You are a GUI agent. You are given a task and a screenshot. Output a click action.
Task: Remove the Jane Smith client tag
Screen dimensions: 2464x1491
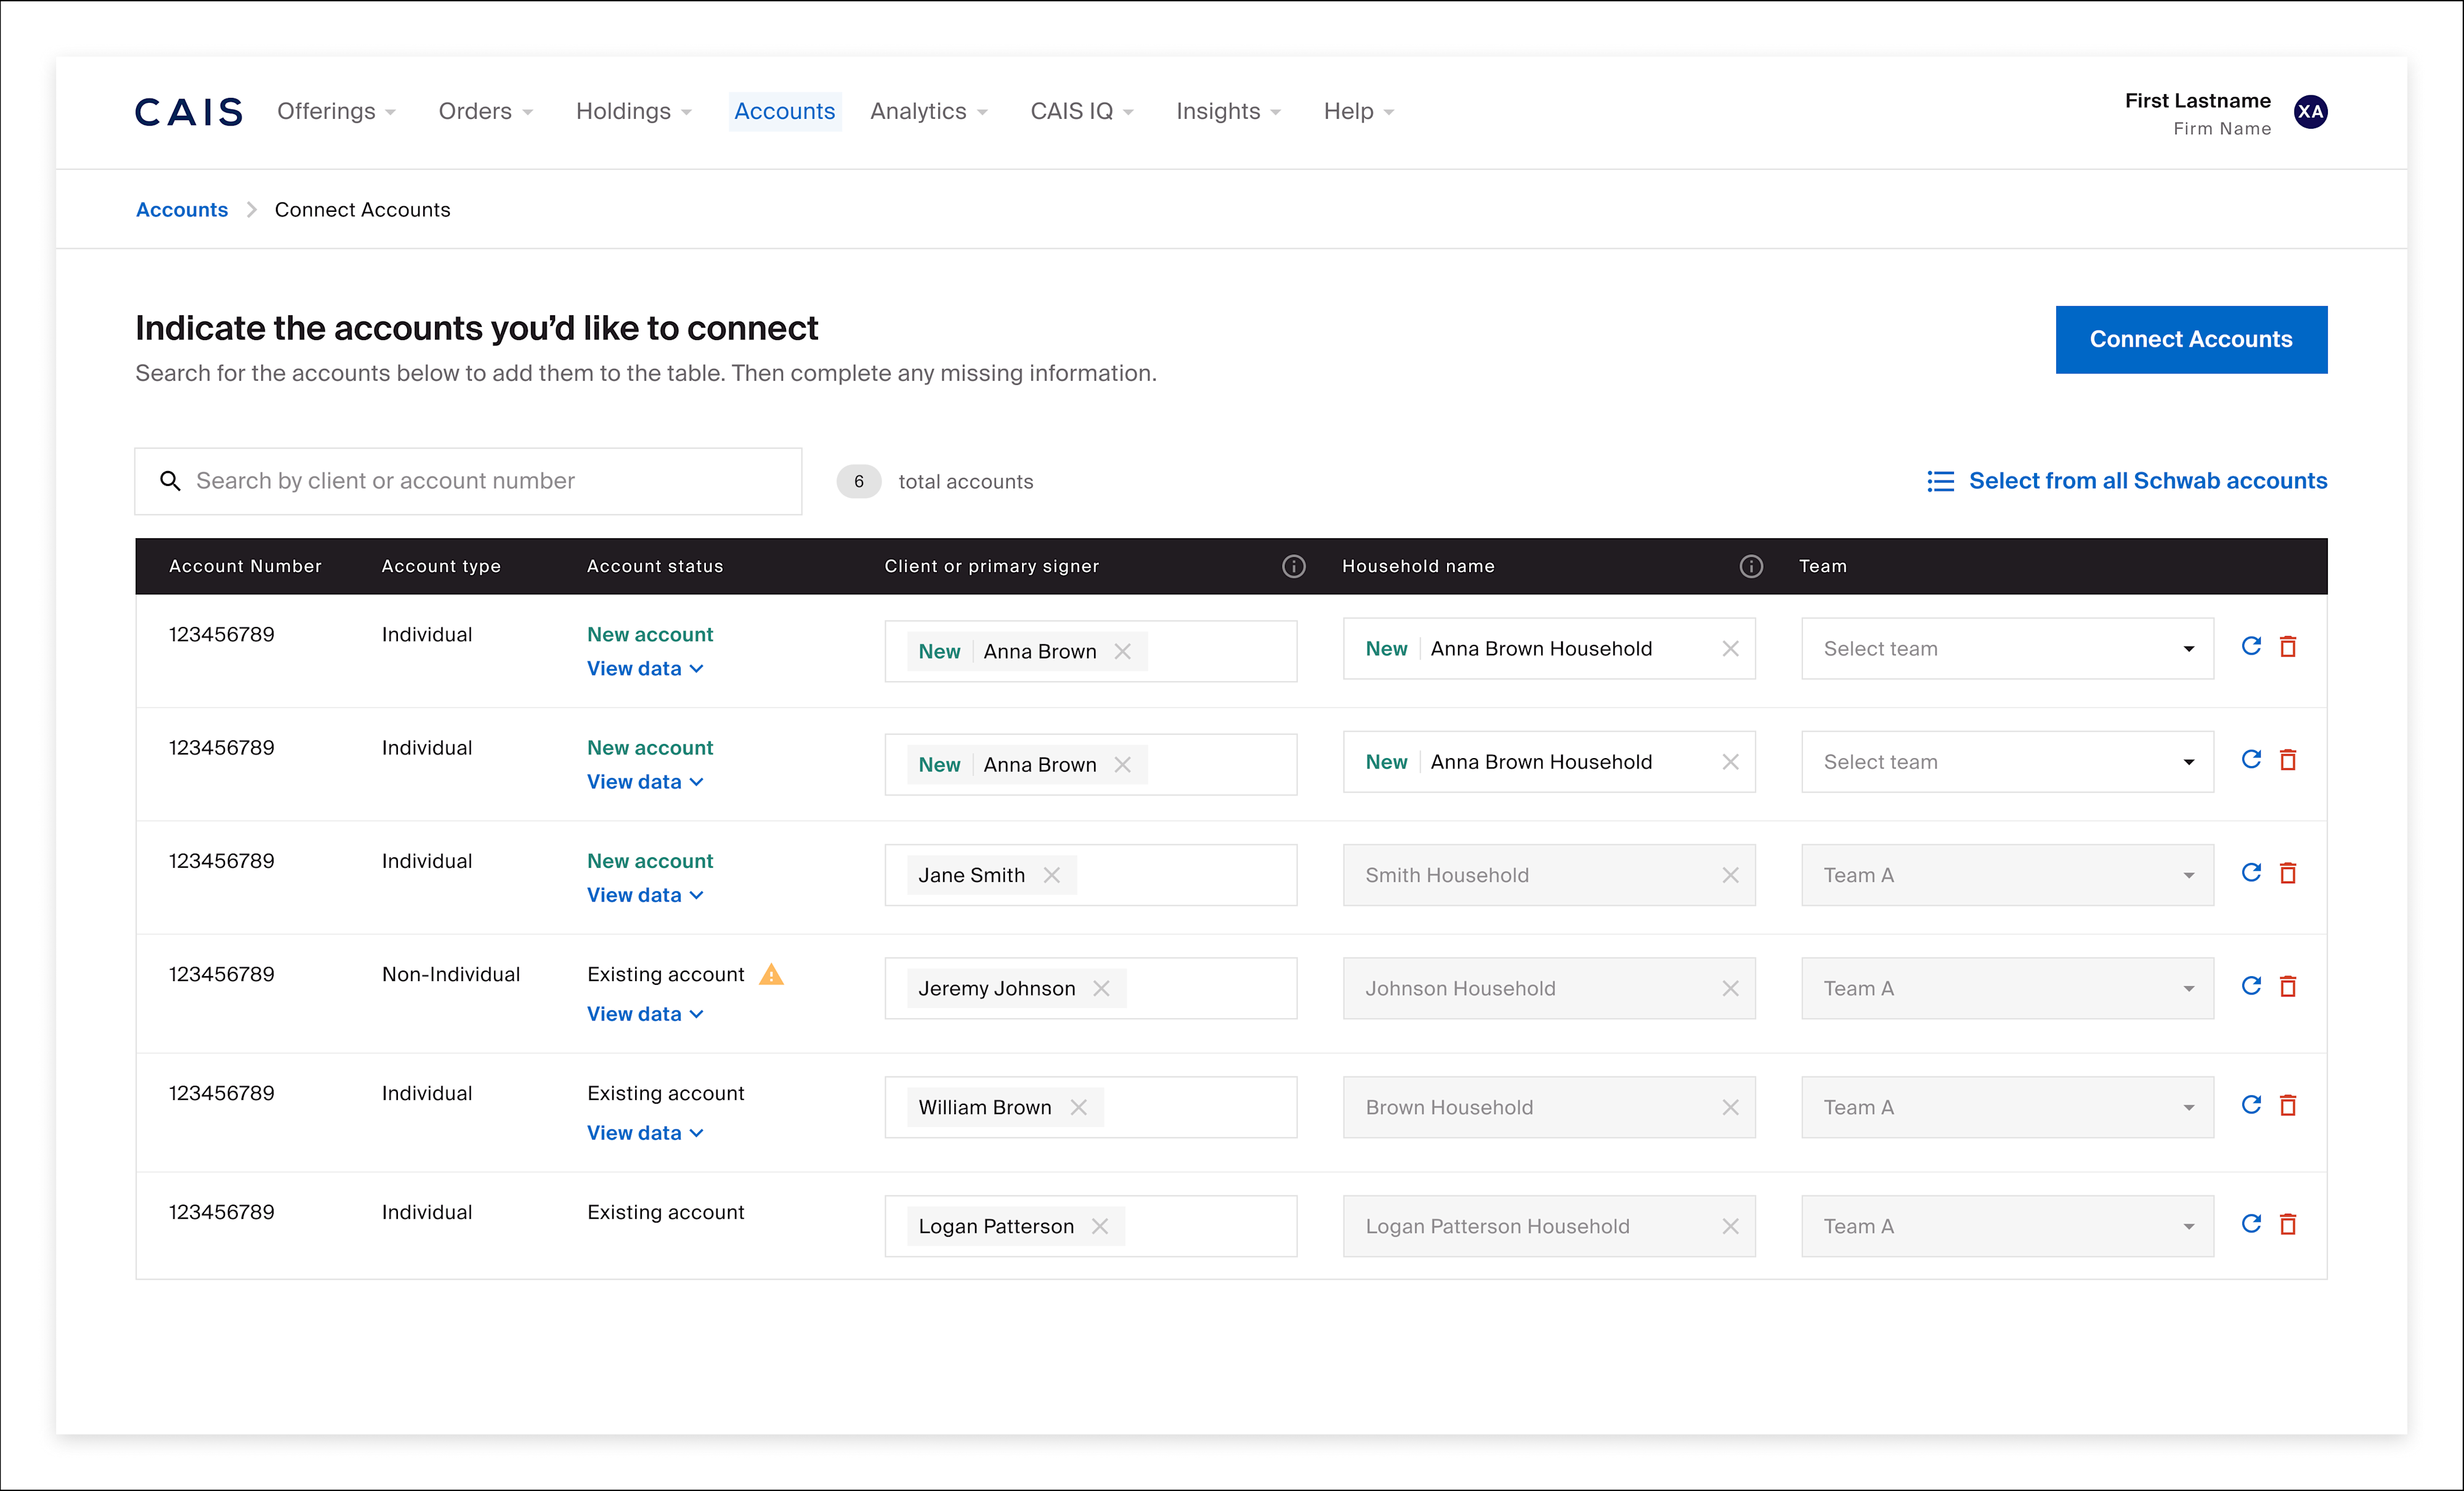[1051, 875]
